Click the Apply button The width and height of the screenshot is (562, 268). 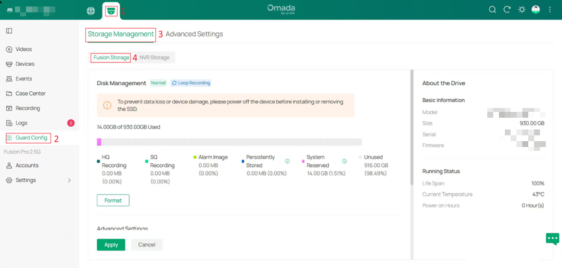click(x=111, y=245)
